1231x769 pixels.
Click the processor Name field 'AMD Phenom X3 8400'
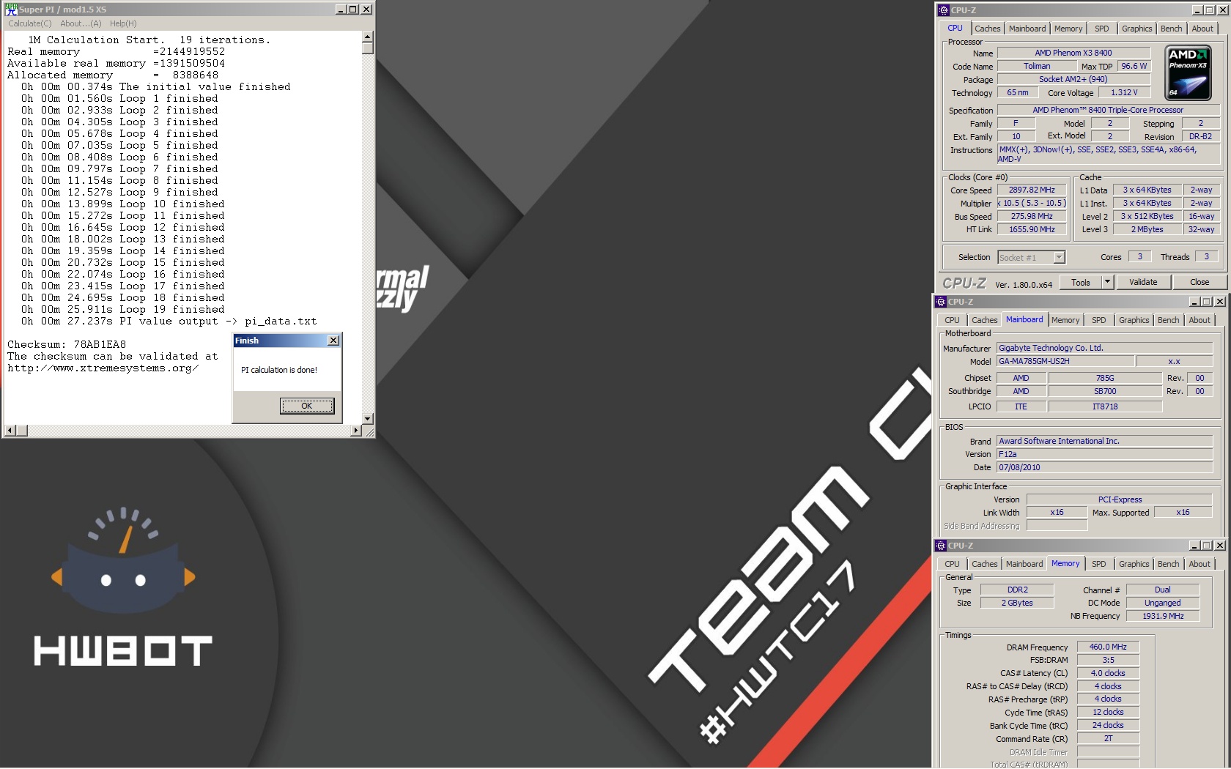tap(1073, 53)
